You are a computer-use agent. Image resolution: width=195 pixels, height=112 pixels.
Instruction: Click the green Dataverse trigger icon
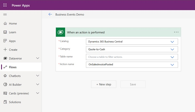(60, 32)
